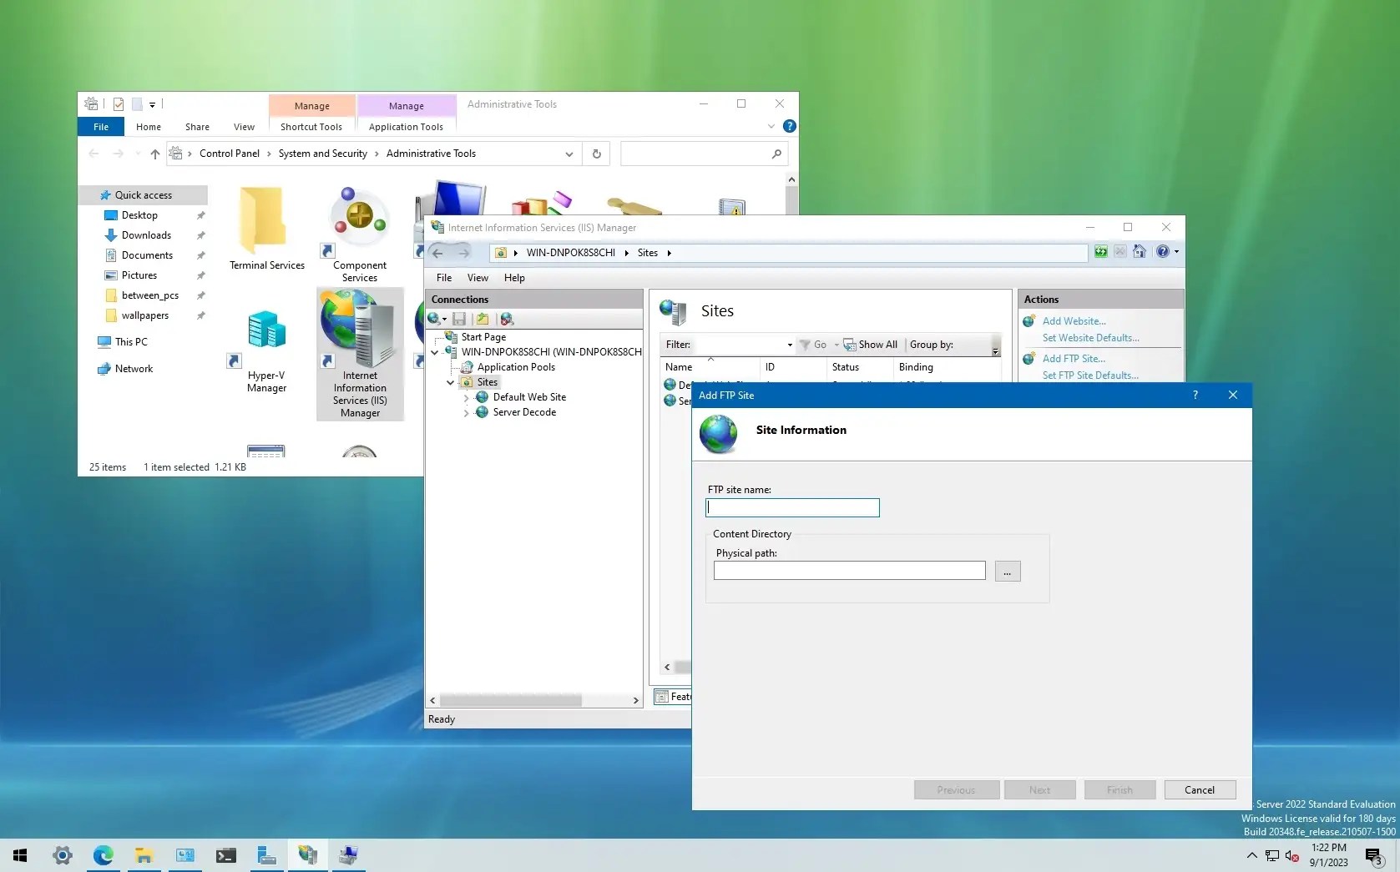Collapse the Sites node in Connections tree
1400x872 pixels.
pyautogui.click(x=451, y=382)
